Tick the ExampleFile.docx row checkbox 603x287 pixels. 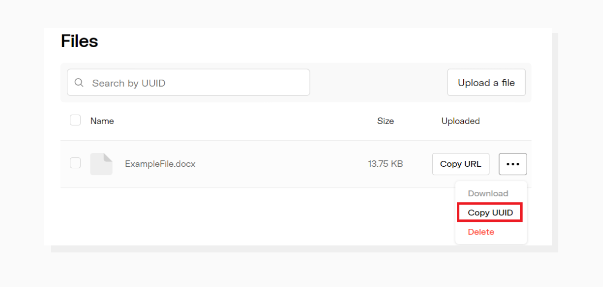pos(75,163)
